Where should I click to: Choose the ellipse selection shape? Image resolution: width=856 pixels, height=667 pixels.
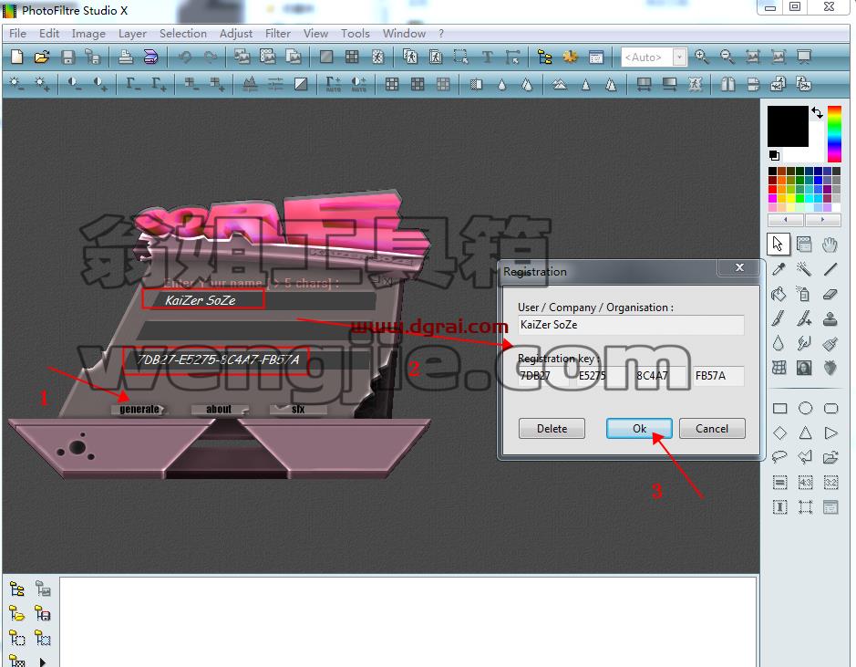point(805,409)
